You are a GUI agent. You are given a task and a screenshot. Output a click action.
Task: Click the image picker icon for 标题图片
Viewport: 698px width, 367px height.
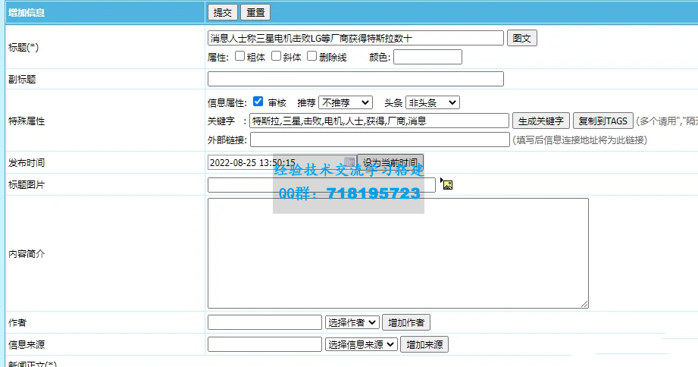(x=447, y=184)
